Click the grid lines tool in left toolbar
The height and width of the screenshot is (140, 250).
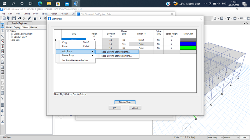(x=2, y=105)
